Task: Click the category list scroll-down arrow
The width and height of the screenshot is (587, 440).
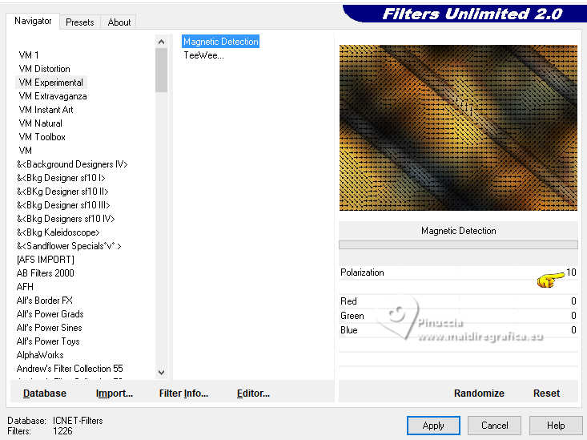Action: [161, 372]
